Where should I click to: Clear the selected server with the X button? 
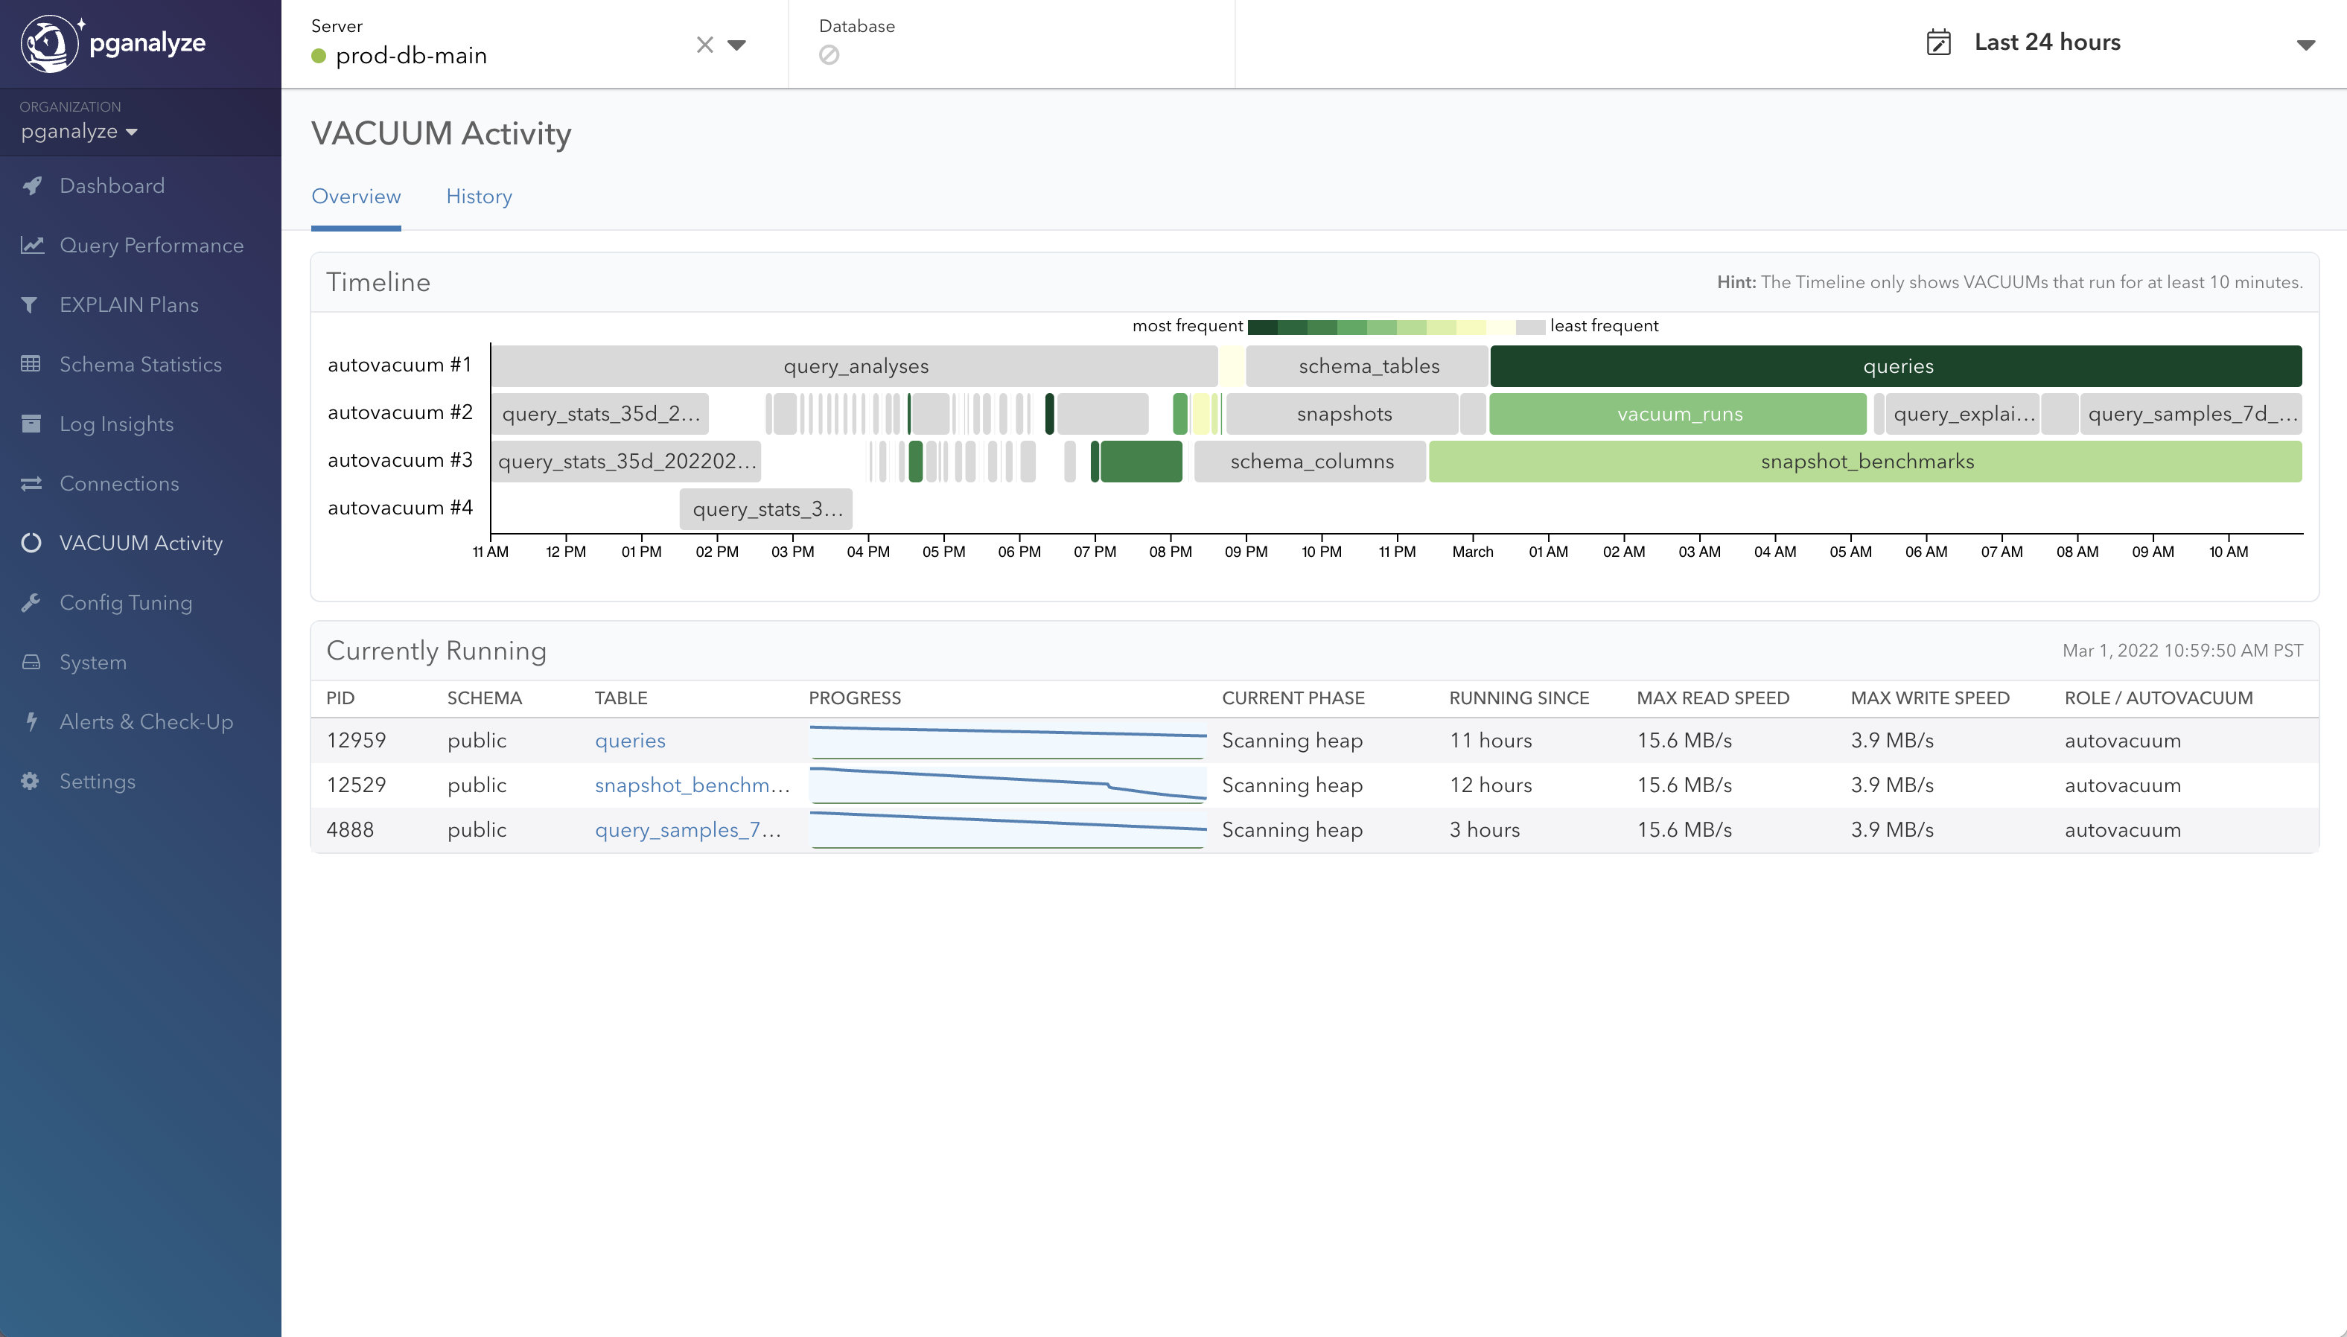pos(704,44)
